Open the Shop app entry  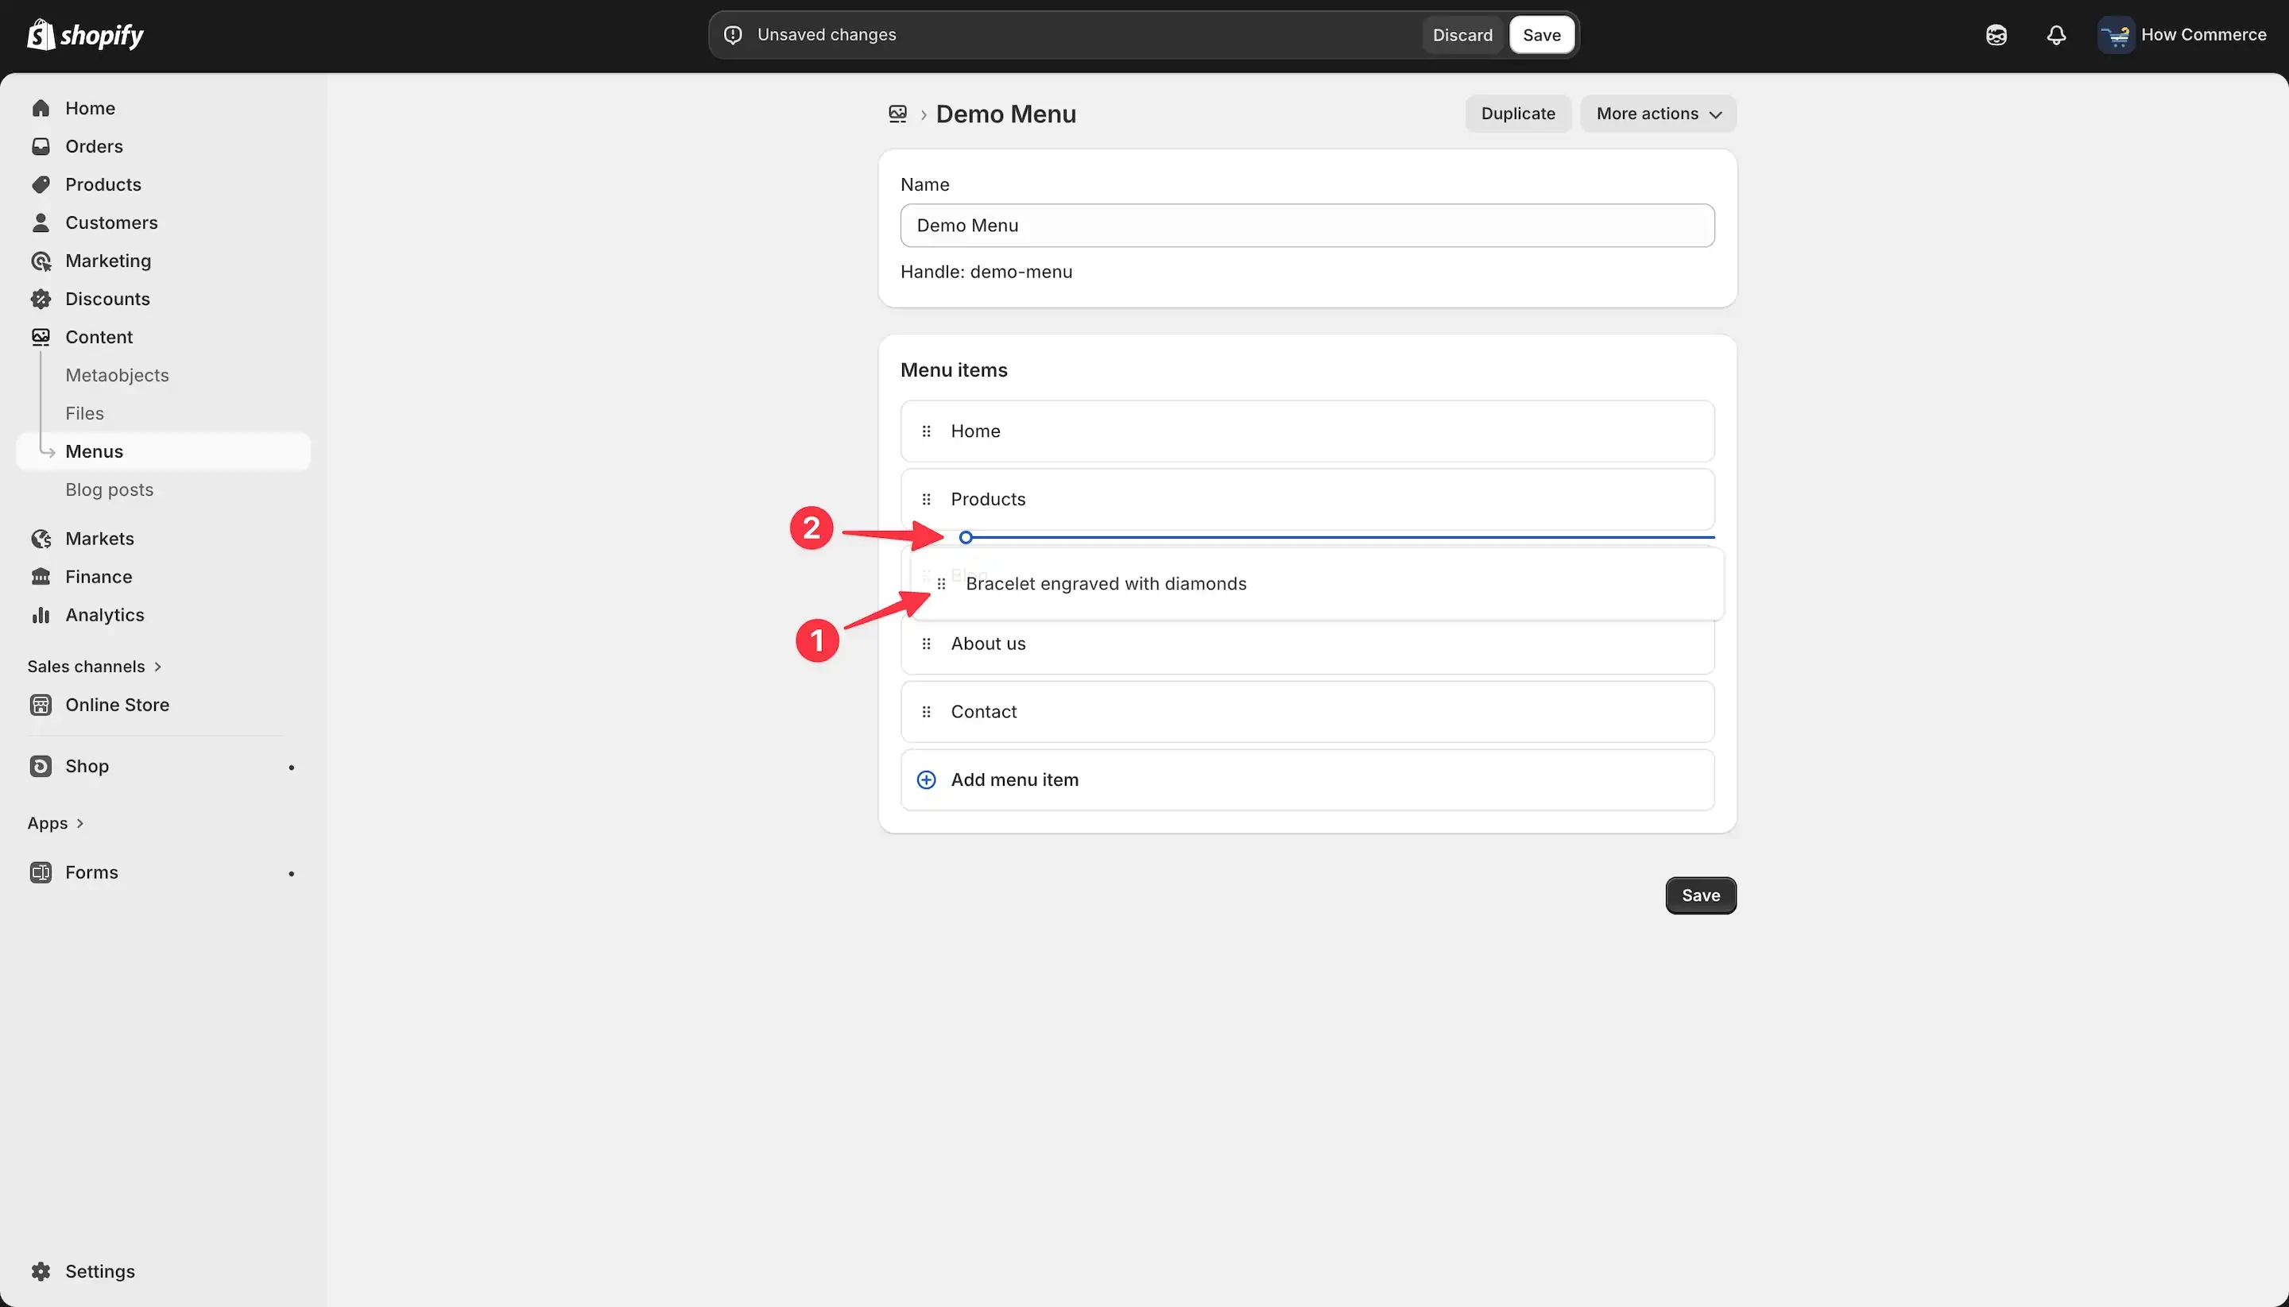(87, 766)
